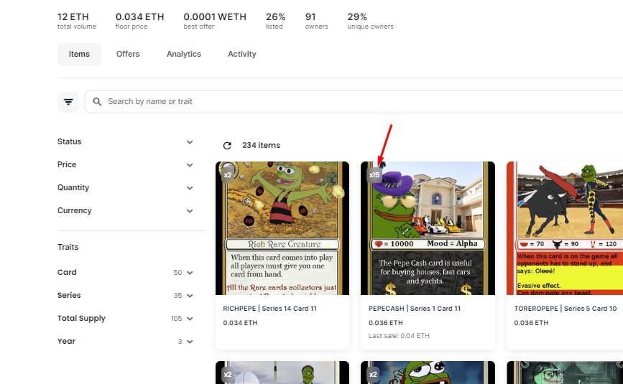
Task: Expand the Year trait filter
Action: [x=125, y=342]
